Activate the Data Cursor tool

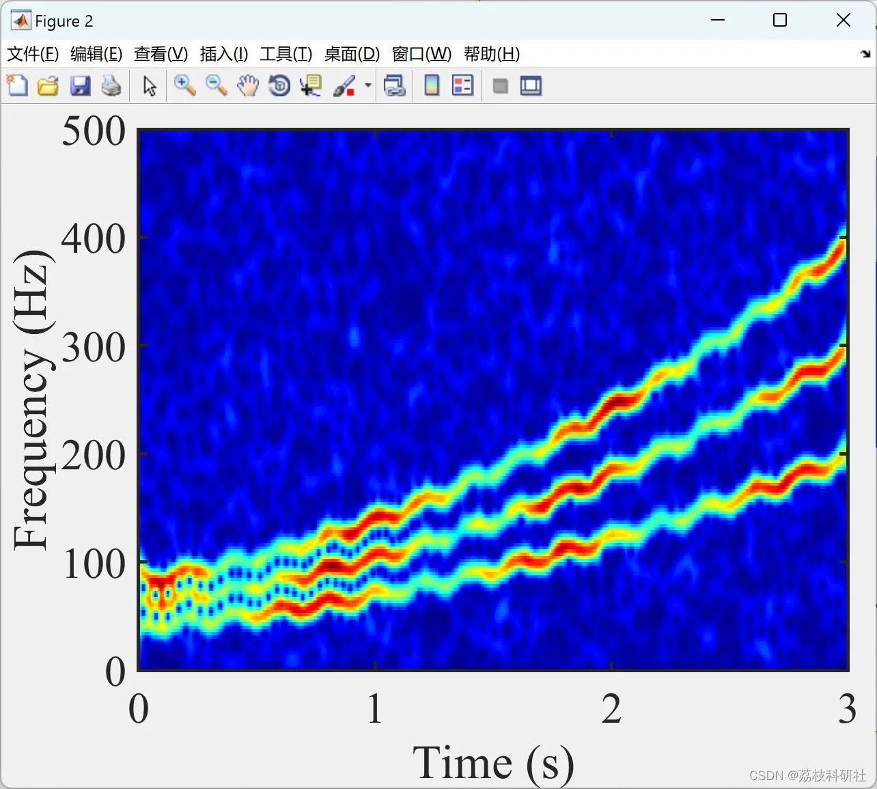311,86
